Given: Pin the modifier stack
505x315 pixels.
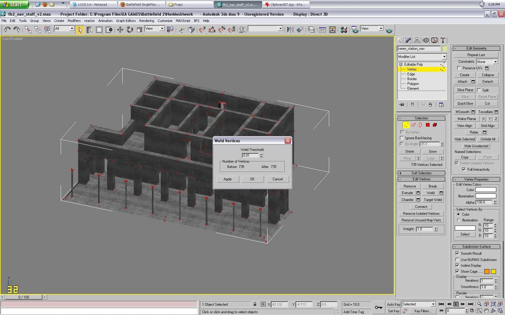Looking at the screenshot, I should click(402, 105).
